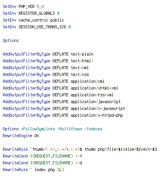The image size is (160, 176).
Task: Click text/html on the DEFLATE line
Action: pos(81,61)
